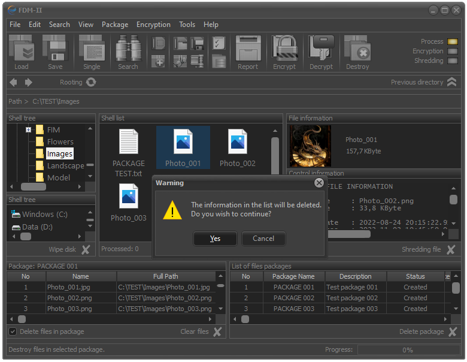Screen dimensions: 467x362
Task: Click the Path field showing C:\TEST\Images
Action: (233, 101)
